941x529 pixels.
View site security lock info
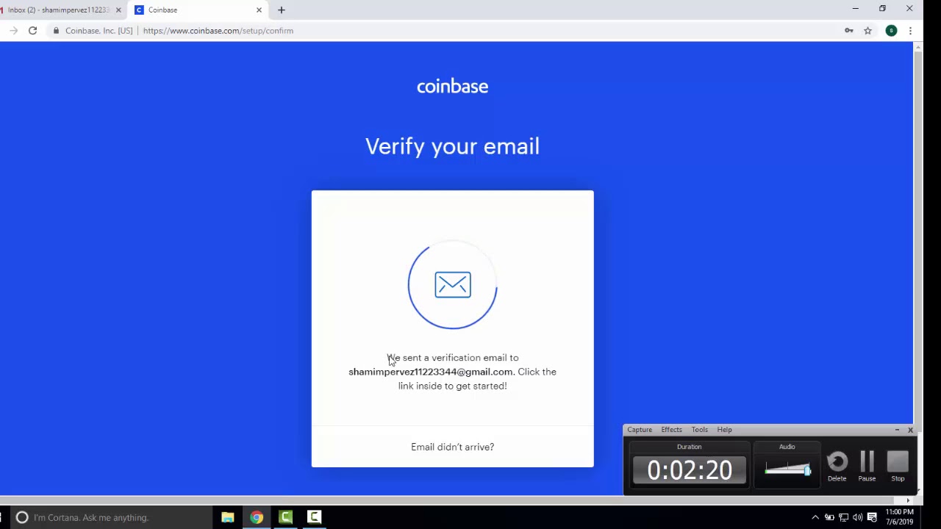click(56, 31)
